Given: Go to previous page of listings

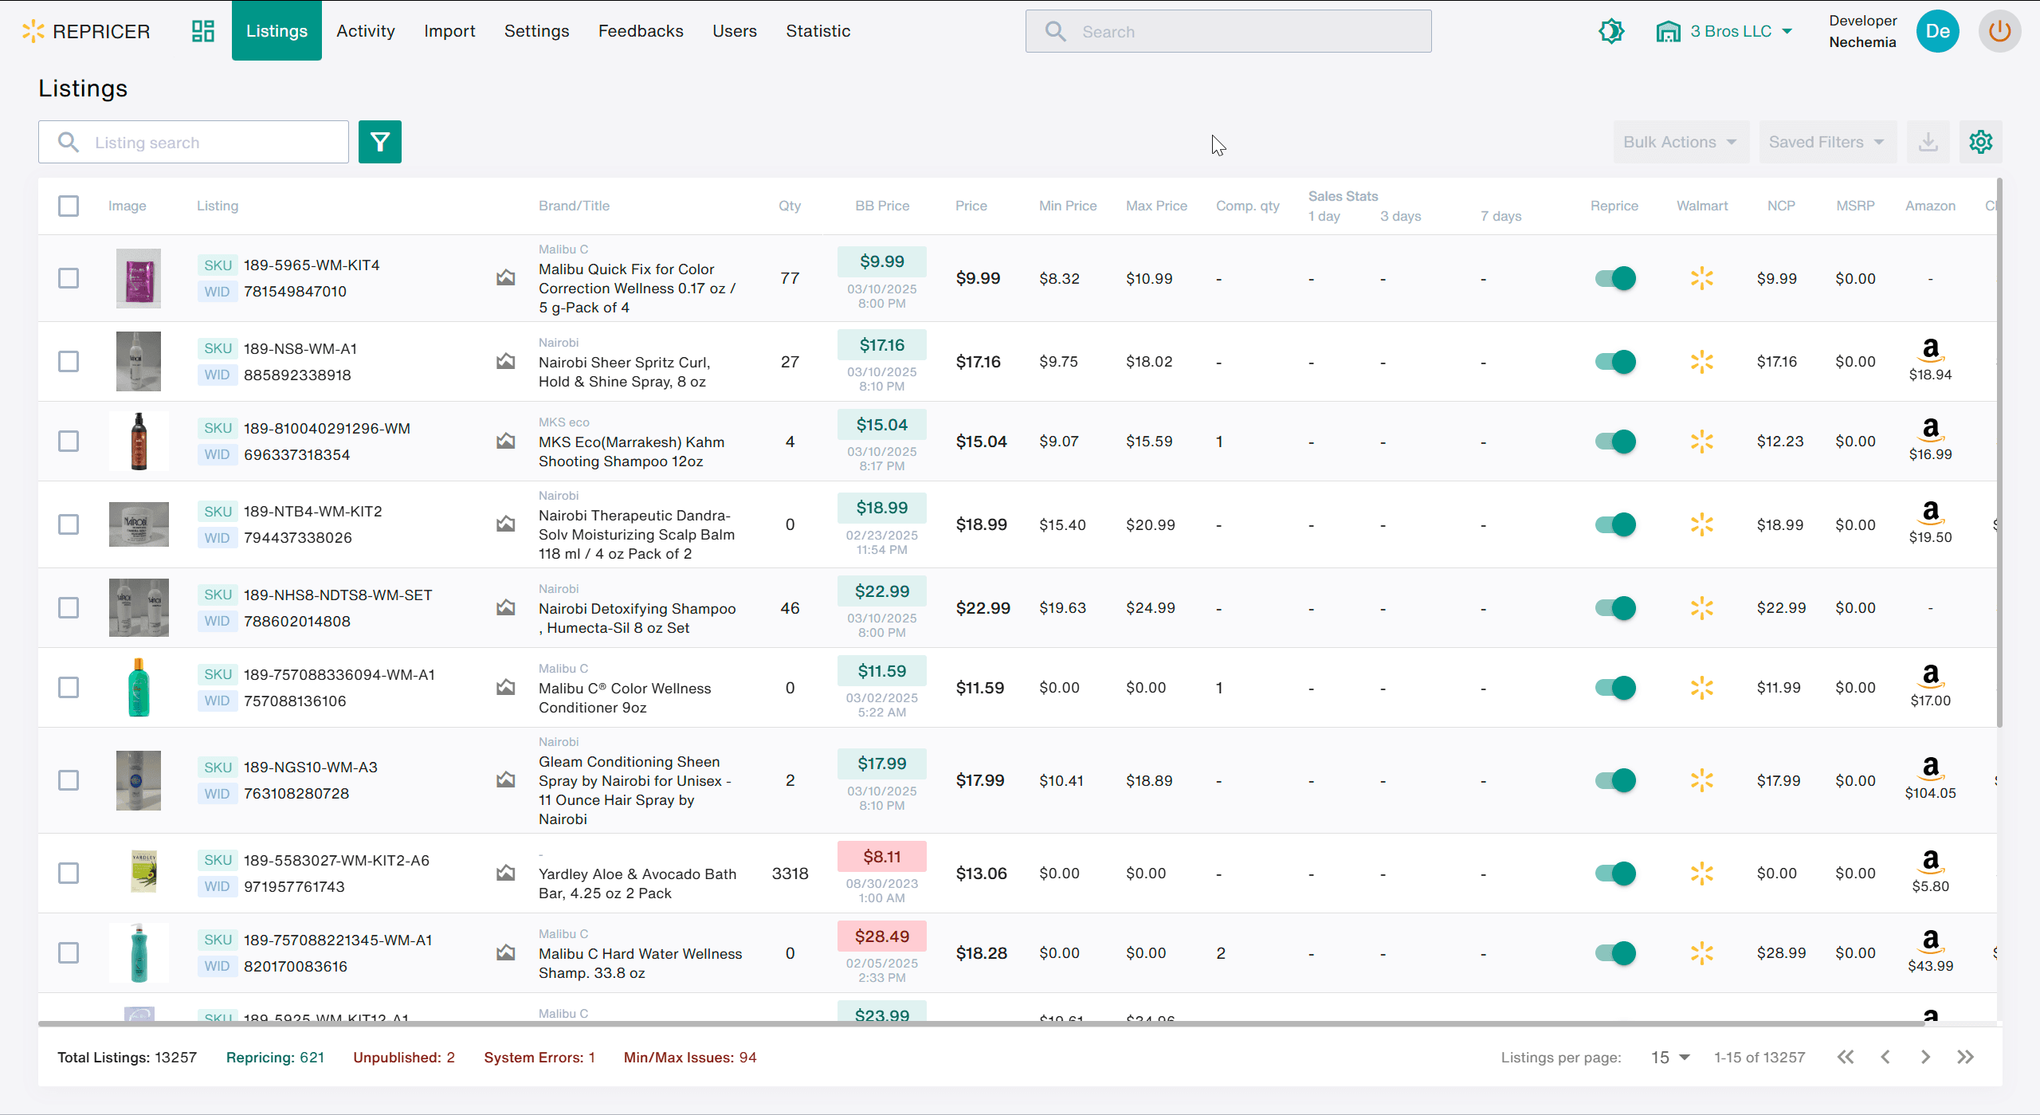Looking at the screenshot, I should (x=1885, y=1057).
